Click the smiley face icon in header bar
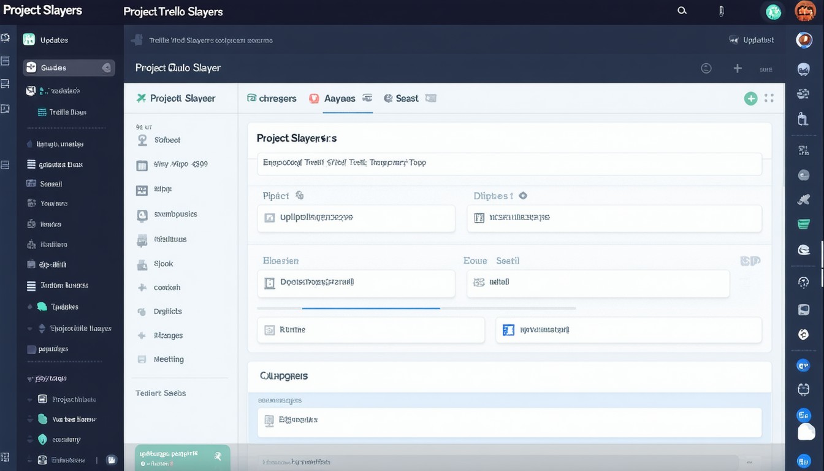 point(706,69)
